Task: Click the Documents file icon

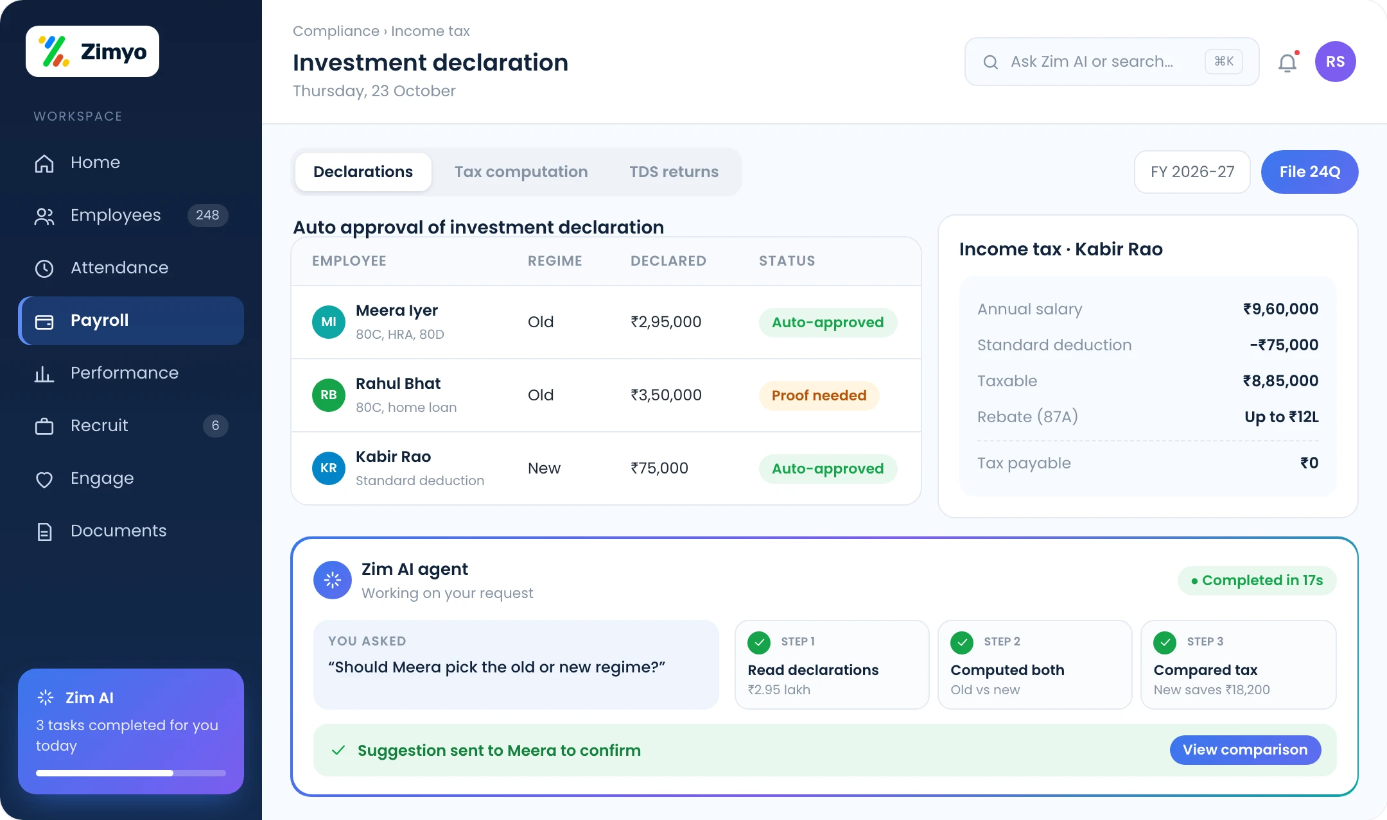Action: [x=44, y=531]
